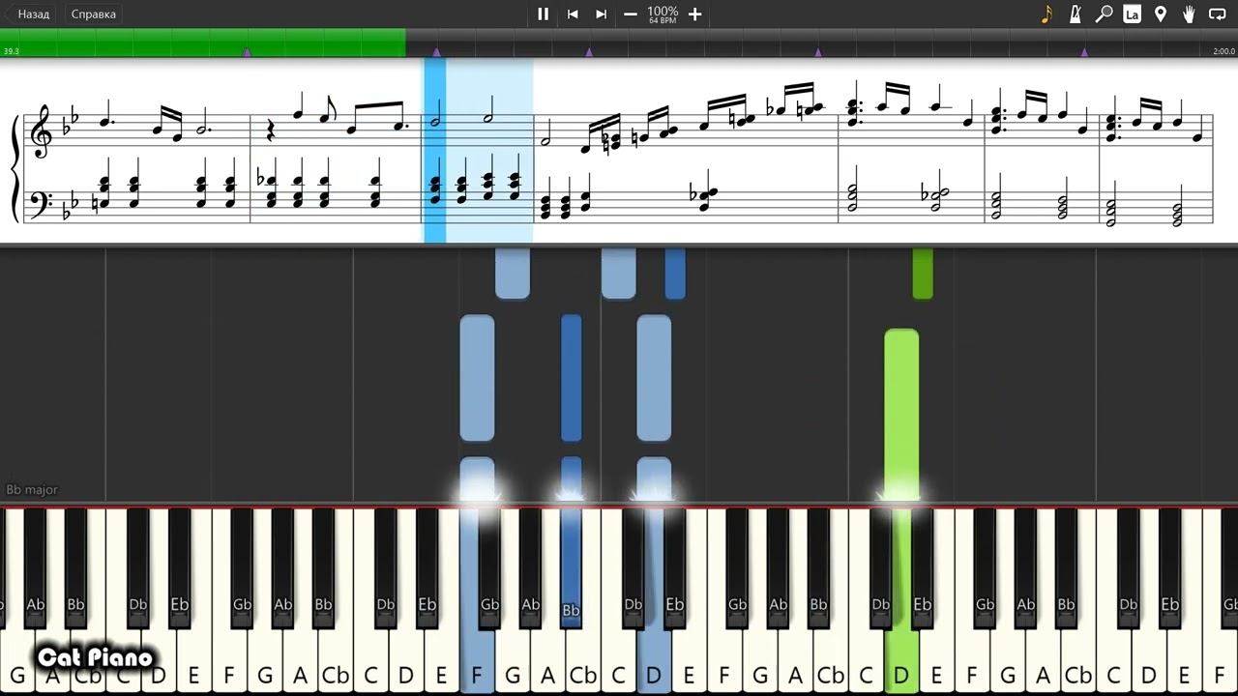Click the tall green falling note

click(x=901, y=414)
